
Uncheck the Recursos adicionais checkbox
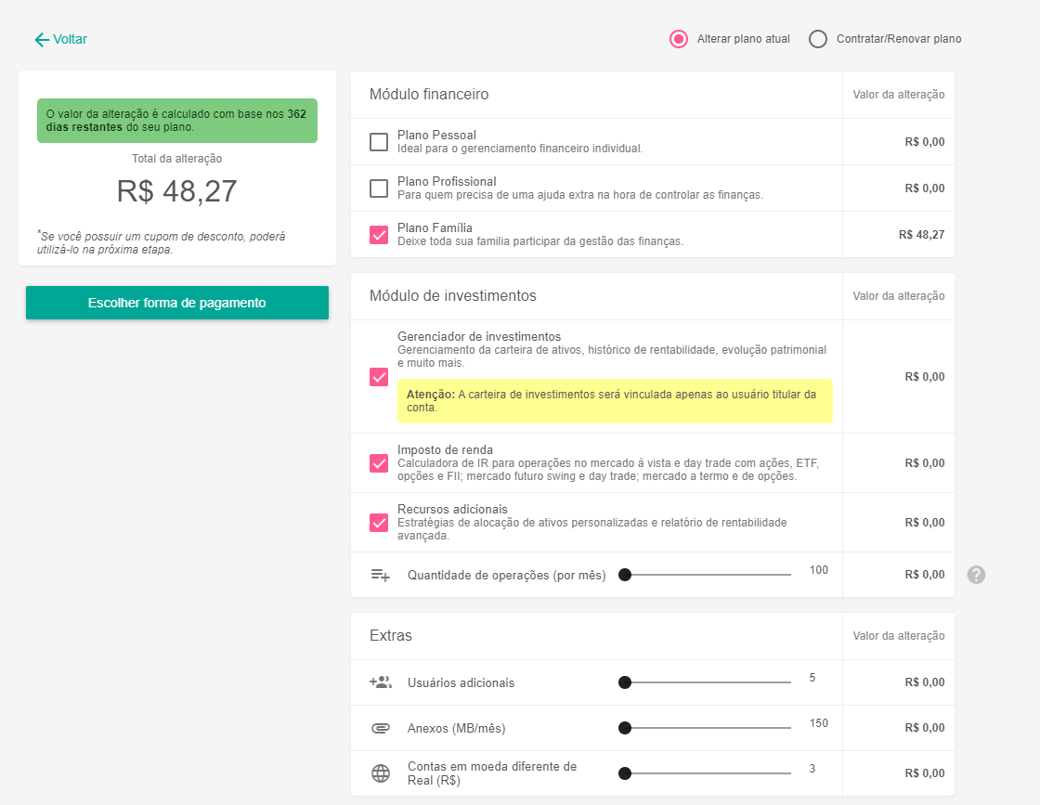(x=379, y=523)
